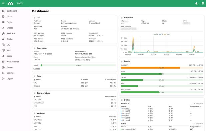Viewport: 206px width, 131px height.
Task: Click the misc pool name
Action: click(x=123, y=83)
